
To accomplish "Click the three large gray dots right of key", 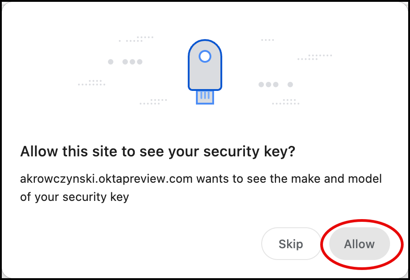I will click(x=268, y=85).
